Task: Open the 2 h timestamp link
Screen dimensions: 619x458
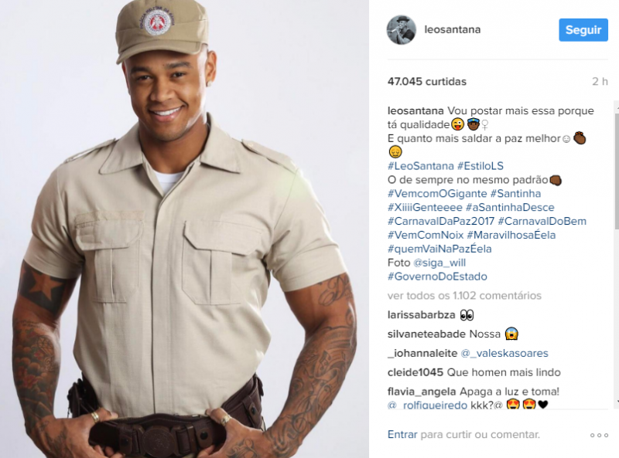Action: (600, 82)
